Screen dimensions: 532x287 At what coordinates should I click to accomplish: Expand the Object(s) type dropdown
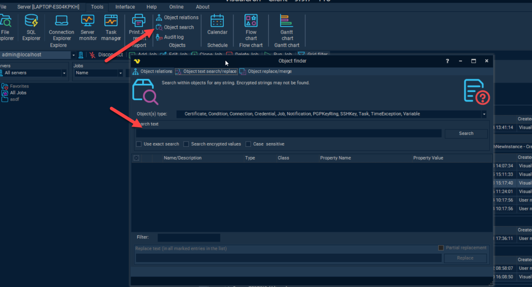484,114
